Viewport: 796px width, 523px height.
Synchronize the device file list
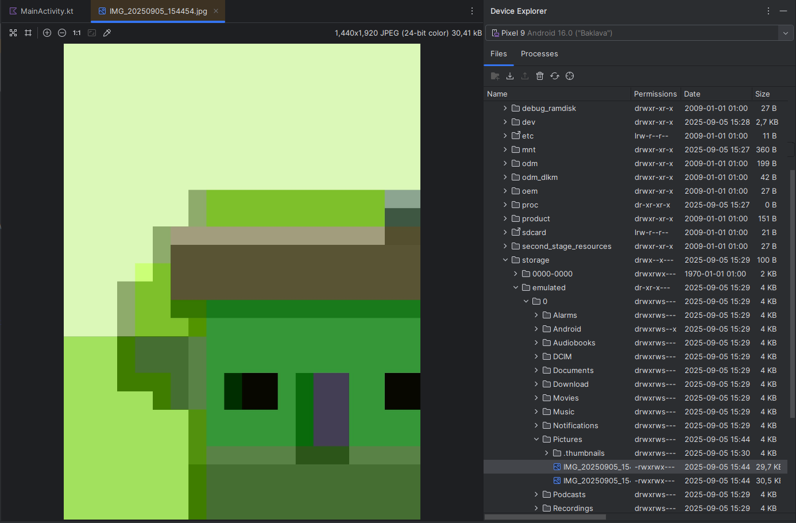pyautogui.click(x=555, y=76)
